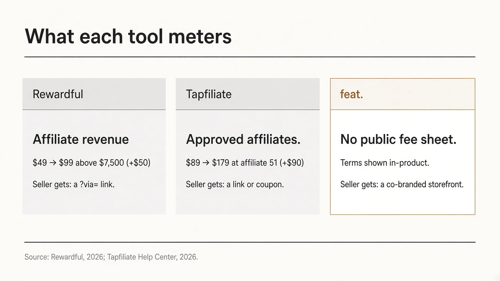
Task: Click the "Terms shown in-product." text
Action: [x=385, y=163]
